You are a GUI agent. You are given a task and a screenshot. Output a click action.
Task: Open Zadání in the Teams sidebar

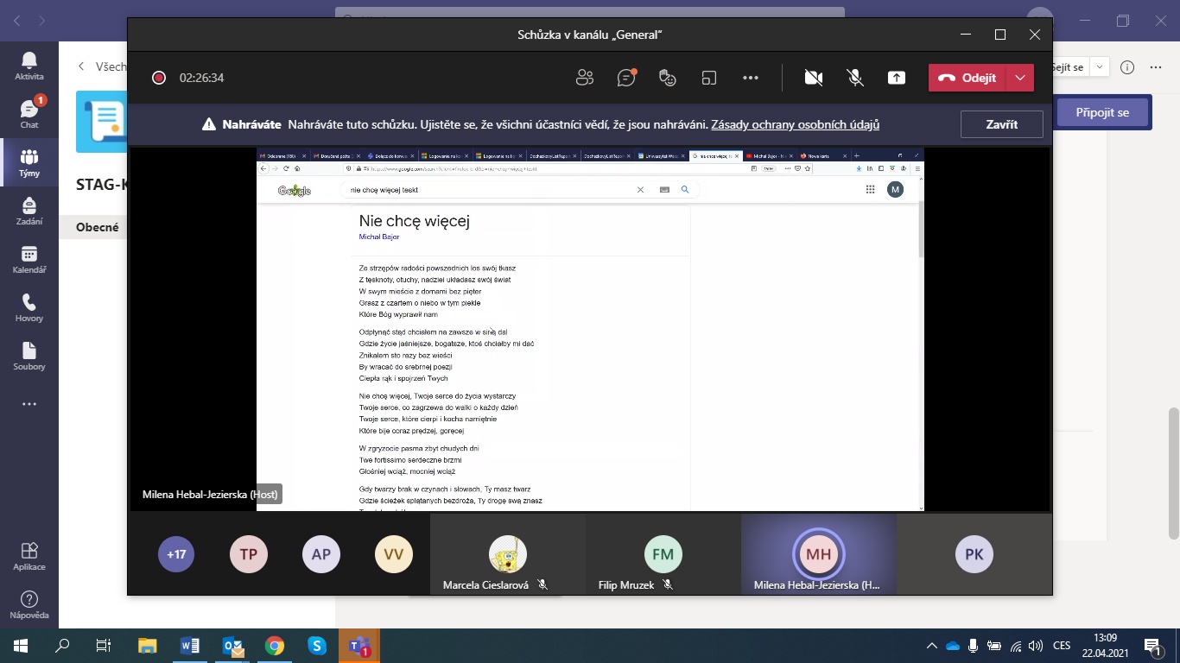point(29,211)
